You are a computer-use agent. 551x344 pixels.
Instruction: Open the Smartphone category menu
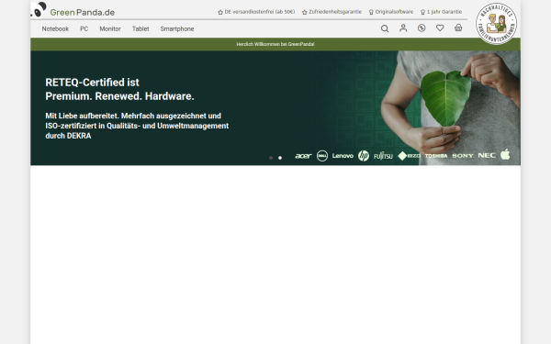177,28
